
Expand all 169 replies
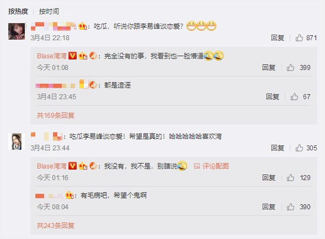(x=56, y=115)
